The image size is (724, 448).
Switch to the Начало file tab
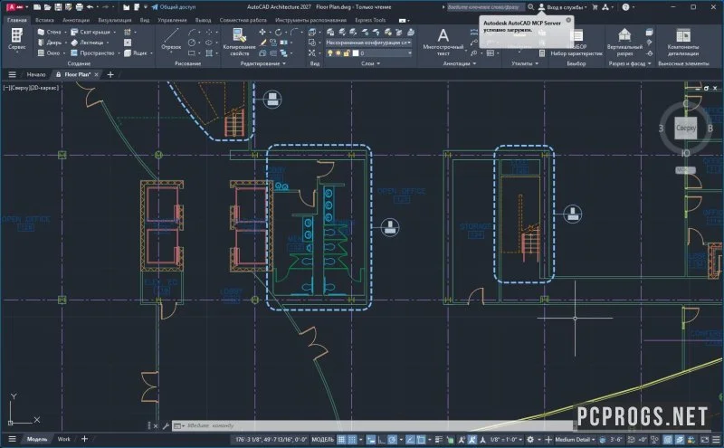tap(36, 74)
